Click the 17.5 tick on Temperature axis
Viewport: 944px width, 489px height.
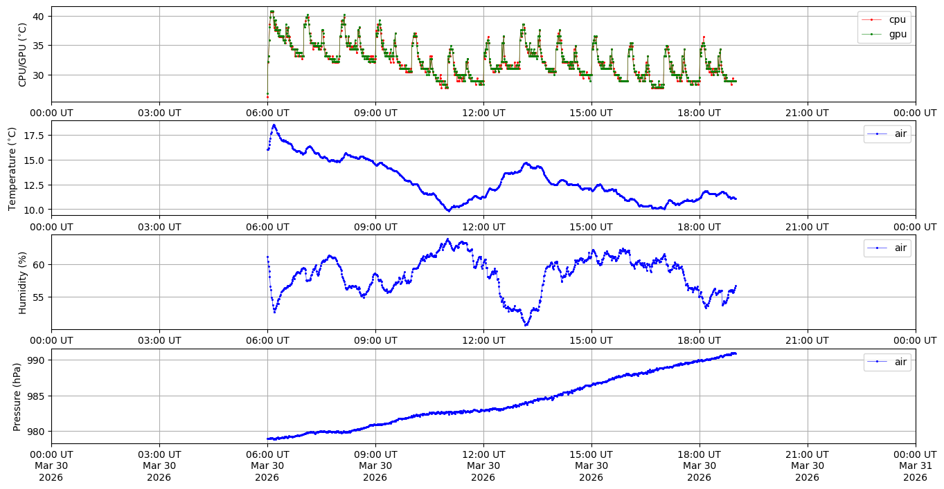(33, 135)
